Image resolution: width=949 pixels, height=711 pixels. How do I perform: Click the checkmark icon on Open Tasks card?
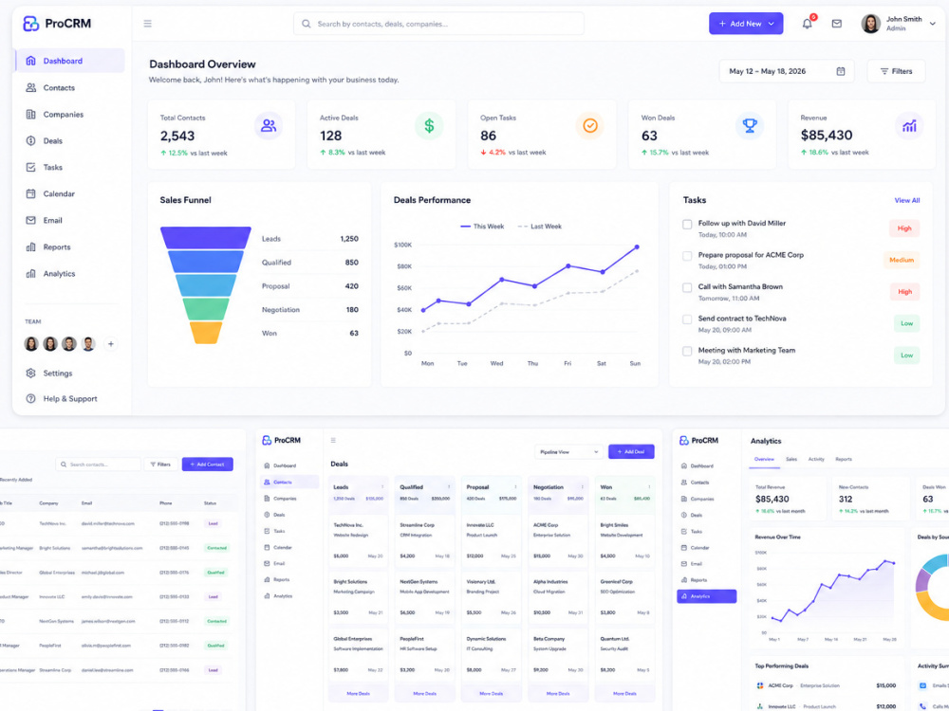(x=589, y=126)
